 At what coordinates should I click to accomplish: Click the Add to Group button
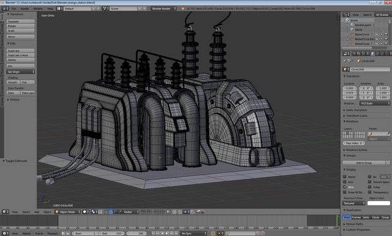364,162
